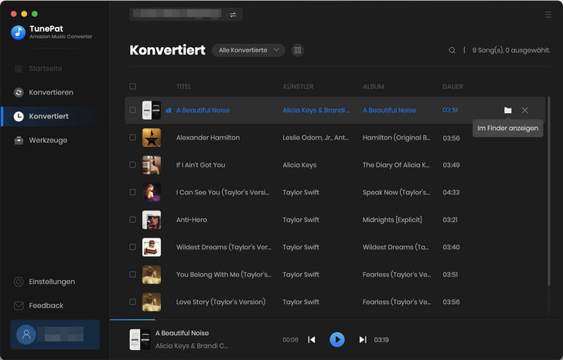This screenshot has height=360, width=563.
Task: Open the search magnifier icon
Action: click(452, 50)
